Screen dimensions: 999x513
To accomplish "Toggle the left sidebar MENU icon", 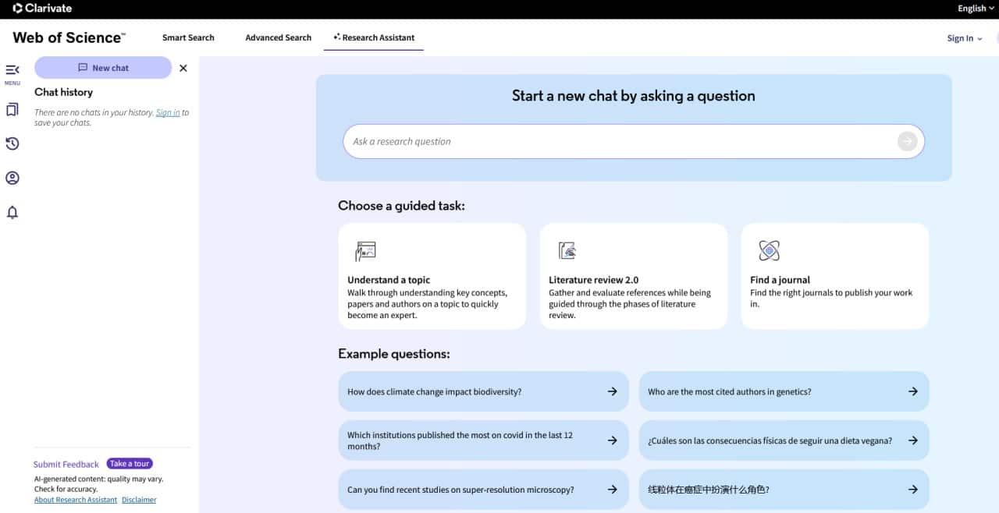I will [12, 71].
